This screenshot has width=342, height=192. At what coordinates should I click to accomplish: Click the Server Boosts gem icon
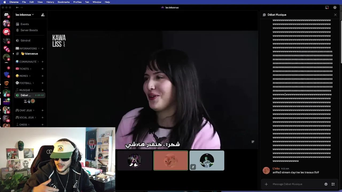click(x=17, y=30)
